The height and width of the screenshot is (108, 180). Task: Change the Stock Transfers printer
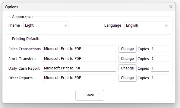point(128,59)
